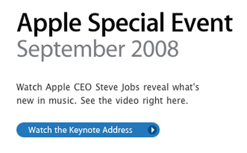Click the word Watch starting the paragraph

point(29,87)
